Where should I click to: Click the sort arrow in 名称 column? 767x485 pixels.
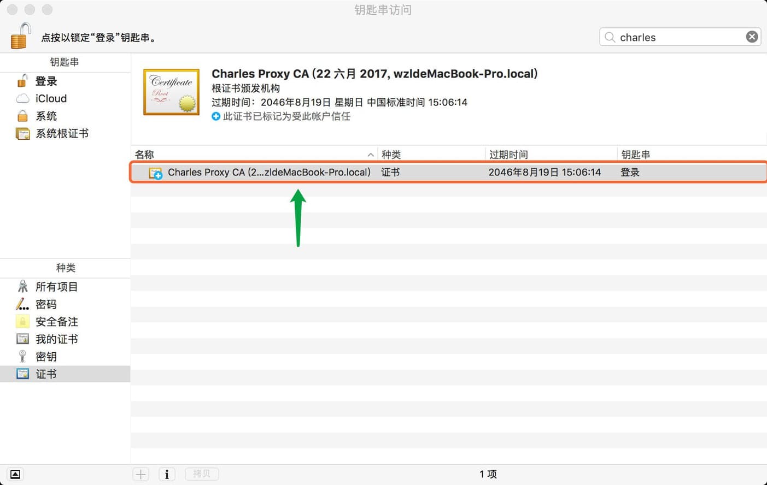click(370, 155)
